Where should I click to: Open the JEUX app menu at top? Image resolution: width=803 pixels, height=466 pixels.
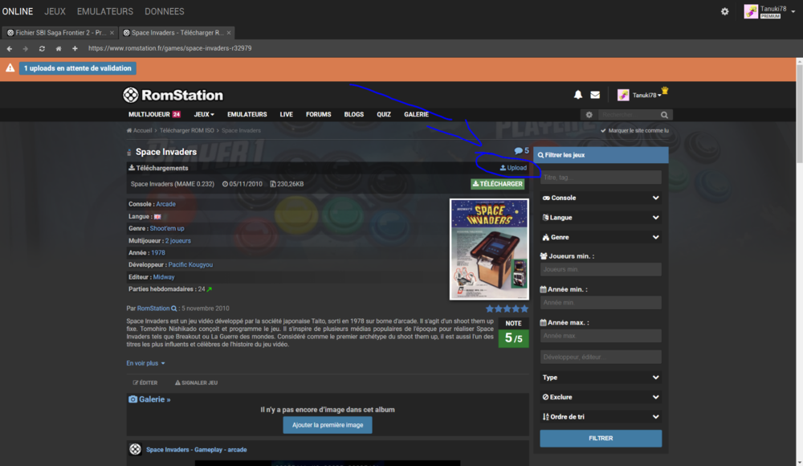tap(55, 11)
